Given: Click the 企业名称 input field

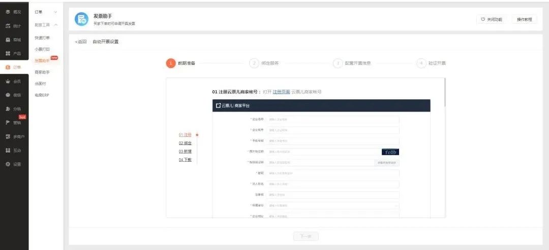Looking at the screenshot, I should pos(333,120).
